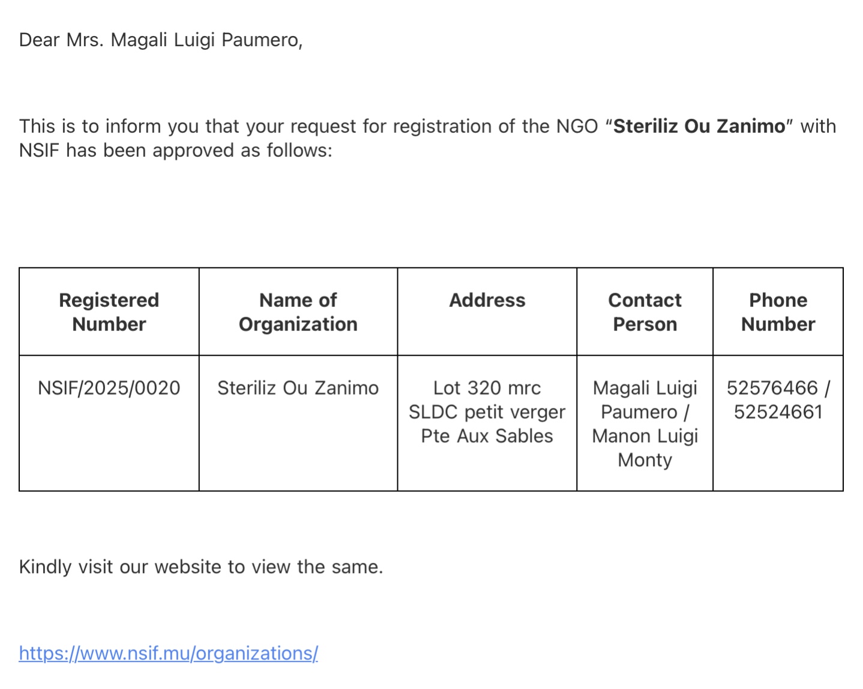Click the Phone Number column header

[x=778, y=312]
